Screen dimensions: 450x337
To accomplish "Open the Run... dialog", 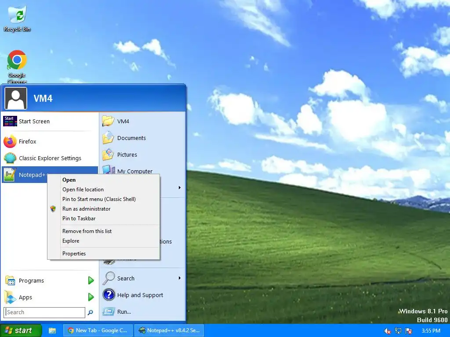I will (142, 312).
